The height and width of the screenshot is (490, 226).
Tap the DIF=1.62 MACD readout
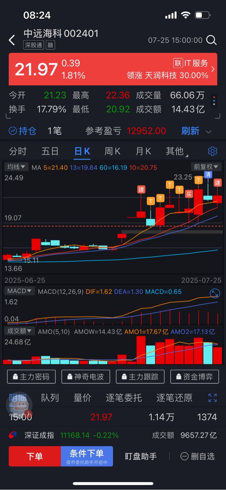coord(99,292)
